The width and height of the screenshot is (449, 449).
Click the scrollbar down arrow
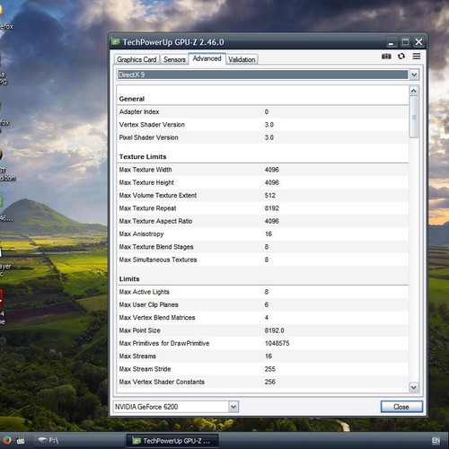(414, 387)
